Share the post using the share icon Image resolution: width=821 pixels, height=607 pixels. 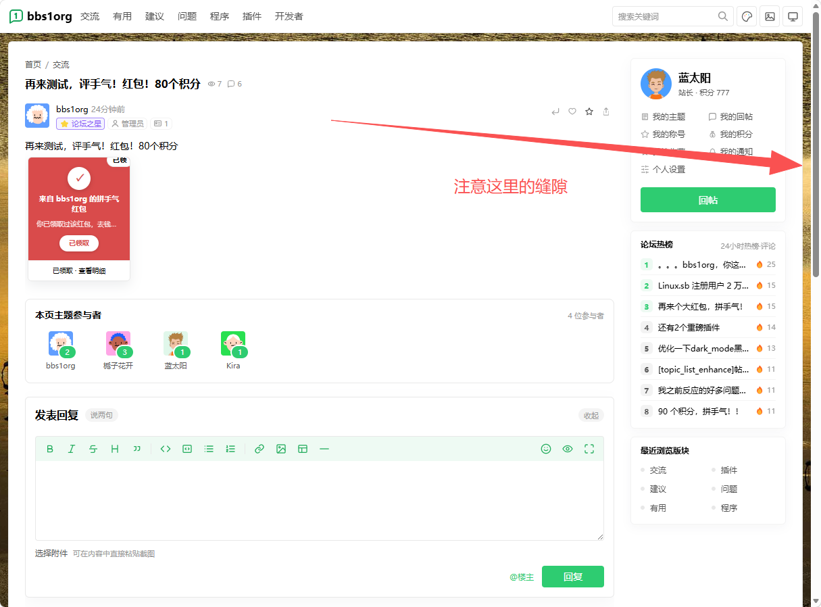(606, 112)
